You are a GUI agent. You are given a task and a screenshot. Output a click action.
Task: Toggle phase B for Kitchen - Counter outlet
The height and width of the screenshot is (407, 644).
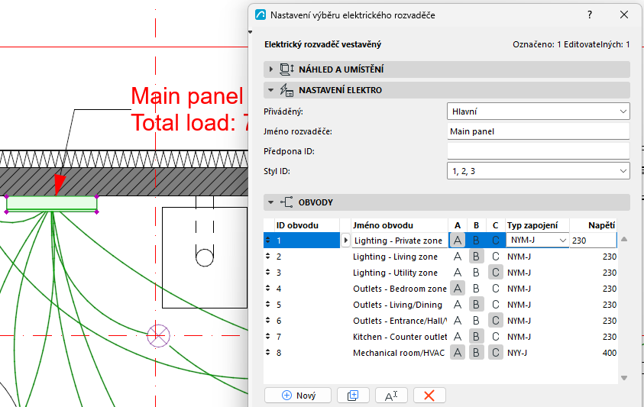[x=476, y=337]
